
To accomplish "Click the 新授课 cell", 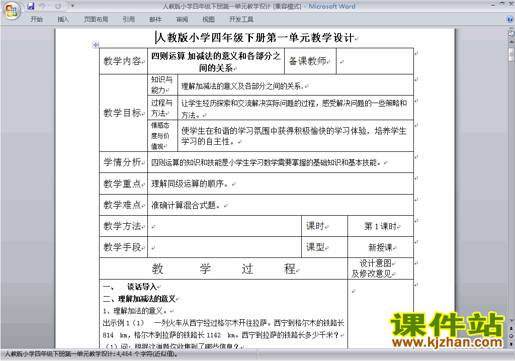I will [x=380, y=247].
